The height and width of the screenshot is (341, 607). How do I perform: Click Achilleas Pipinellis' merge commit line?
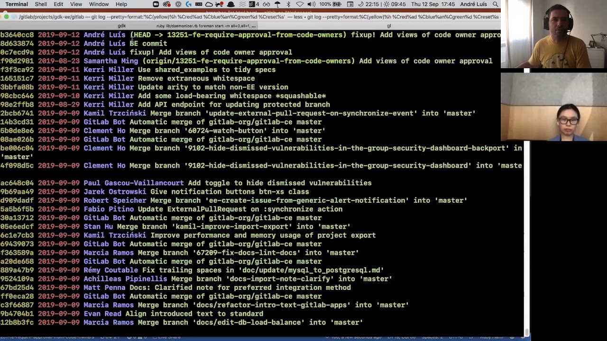tap(196, 279)
